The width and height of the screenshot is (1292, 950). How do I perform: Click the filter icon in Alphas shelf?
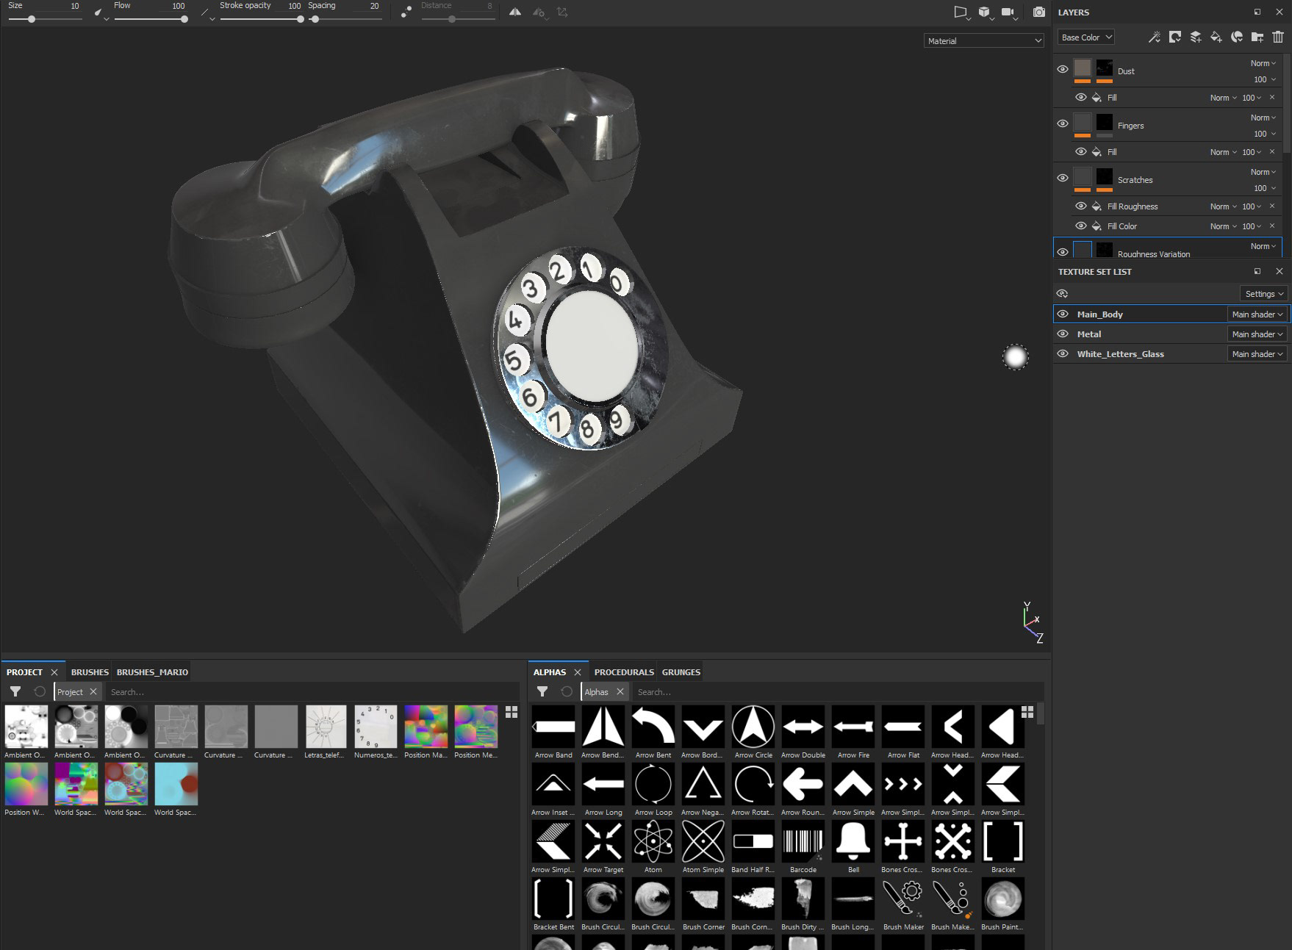[542, 691]
